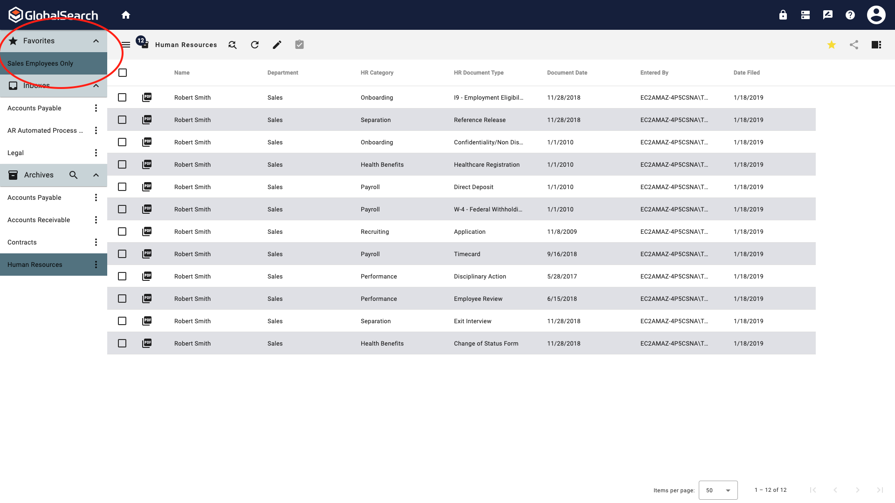Open the queues icon in the top bar

click(x=805, y=14)
